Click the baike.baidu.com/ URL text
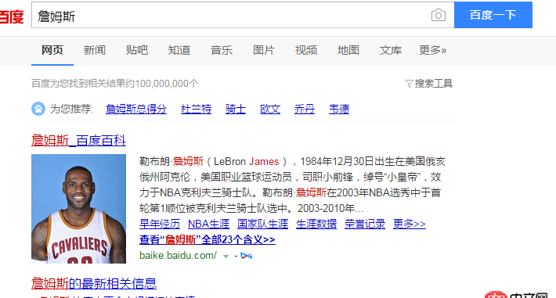This screenshot has width=556, height=298. 178,256
